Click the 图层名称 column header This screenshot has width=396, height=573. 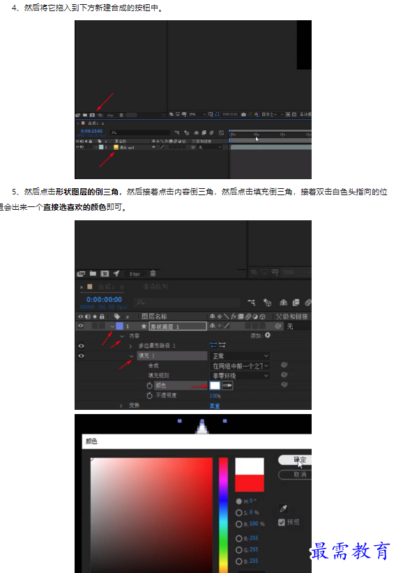[x=154, y=316]
